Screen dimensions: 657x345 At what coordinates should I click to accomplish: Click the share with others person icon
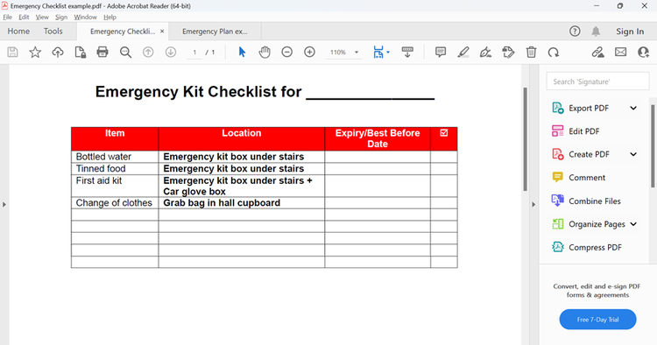[643, 52]
